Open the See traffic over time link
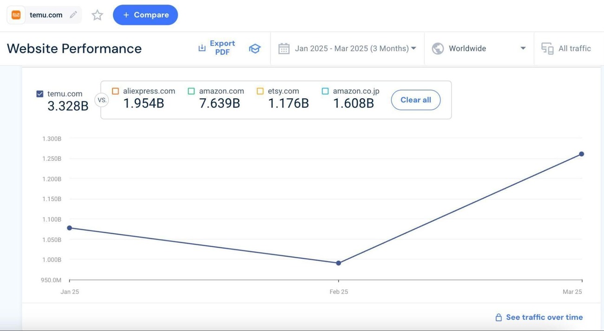The image size is (604, 331). pos(544,317)
